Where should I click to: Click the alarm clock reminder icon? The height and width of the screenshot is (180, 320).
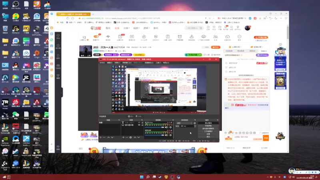[180, 37]
